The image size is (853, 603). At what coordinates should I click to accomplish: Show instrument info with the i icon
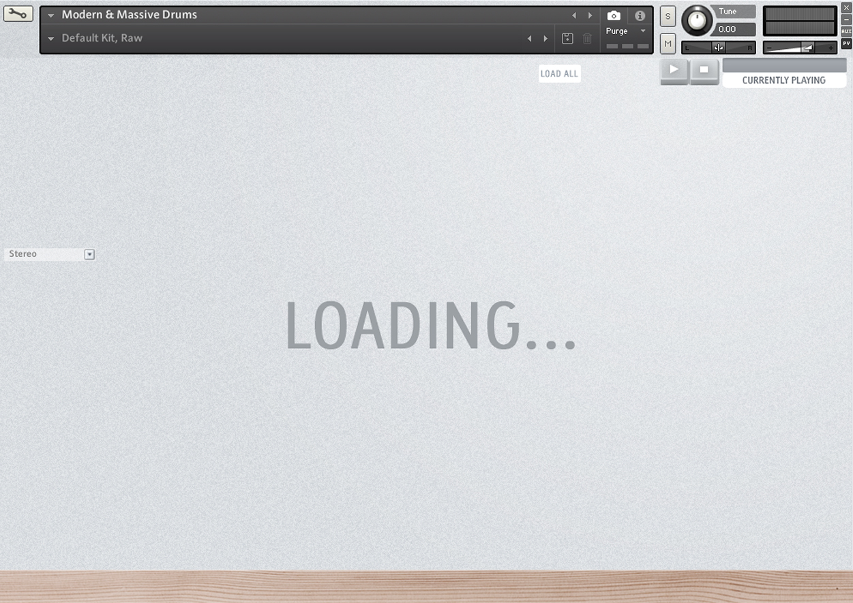pyautogui.click(x=640, y=16)
